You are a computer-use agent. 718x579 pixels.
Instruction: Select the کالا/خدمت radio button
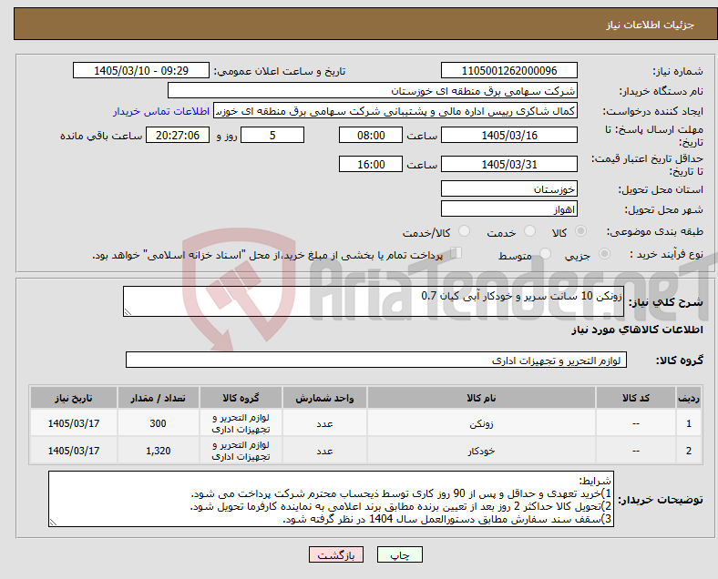pos(465,231)
